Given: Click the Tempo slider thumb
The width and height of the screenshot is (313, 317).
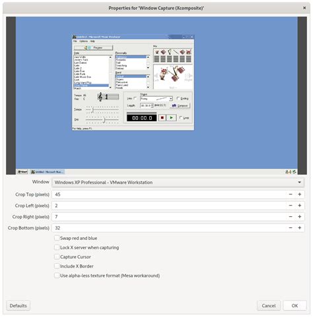Looking at the screenshot, I should 93,109.
